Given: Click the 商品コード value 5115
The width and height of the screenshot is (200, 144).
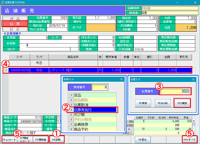Looking at the screenshot, I should 30,117.
